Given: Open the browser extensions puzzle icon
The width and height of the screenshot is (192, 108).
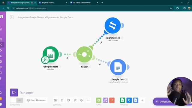Looking at the screenshot, I should point(177,8).
